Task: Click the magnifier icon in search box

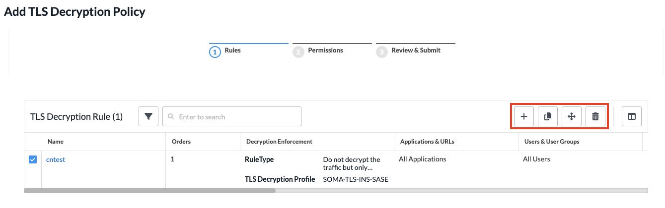Action: (x=171, y=117)
